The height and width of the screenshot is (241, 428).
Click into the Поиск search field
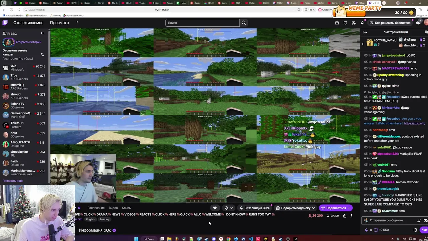tap(202, 23)
